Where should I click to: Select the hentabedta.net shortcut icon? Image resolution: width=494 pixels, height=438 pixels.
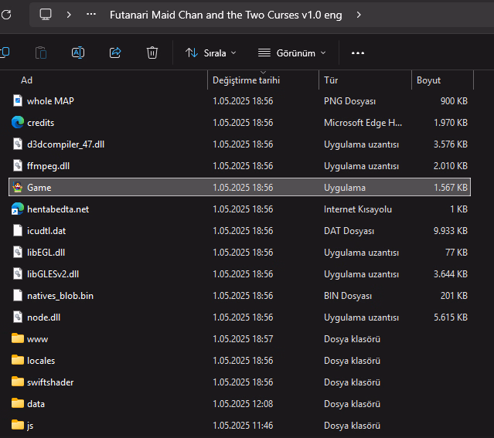pyautogui.click(x=18, y=209)
